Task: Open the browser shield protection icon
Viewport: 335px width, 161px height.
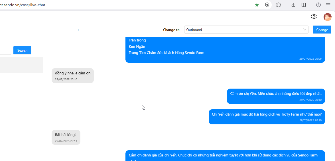Action: click(267, 5)
